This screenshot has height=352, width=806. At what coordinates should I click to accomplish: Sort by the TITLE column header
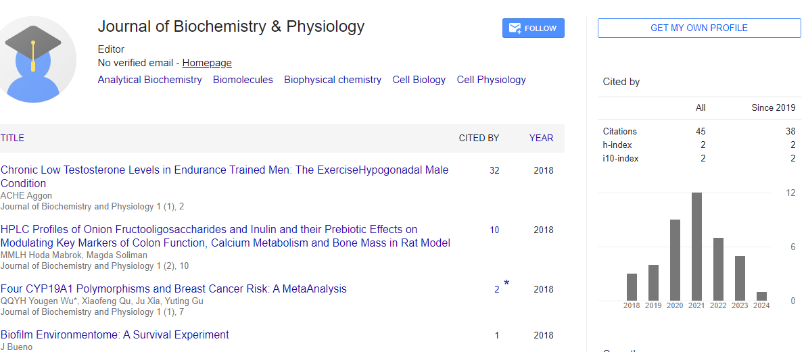pyautogui.click(x=12, y=139)
